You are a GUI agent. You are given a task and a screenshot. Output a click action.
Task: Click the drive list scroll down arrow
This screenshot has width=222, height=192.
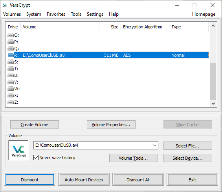click(x=213, y=104)
